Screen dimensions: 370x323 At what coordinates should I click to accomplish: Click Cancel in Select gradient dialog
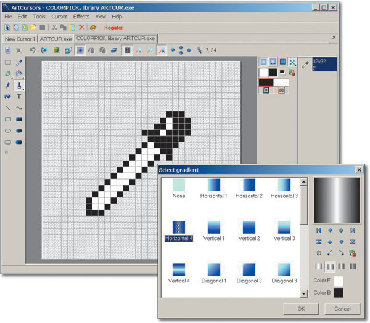(342, 309)
